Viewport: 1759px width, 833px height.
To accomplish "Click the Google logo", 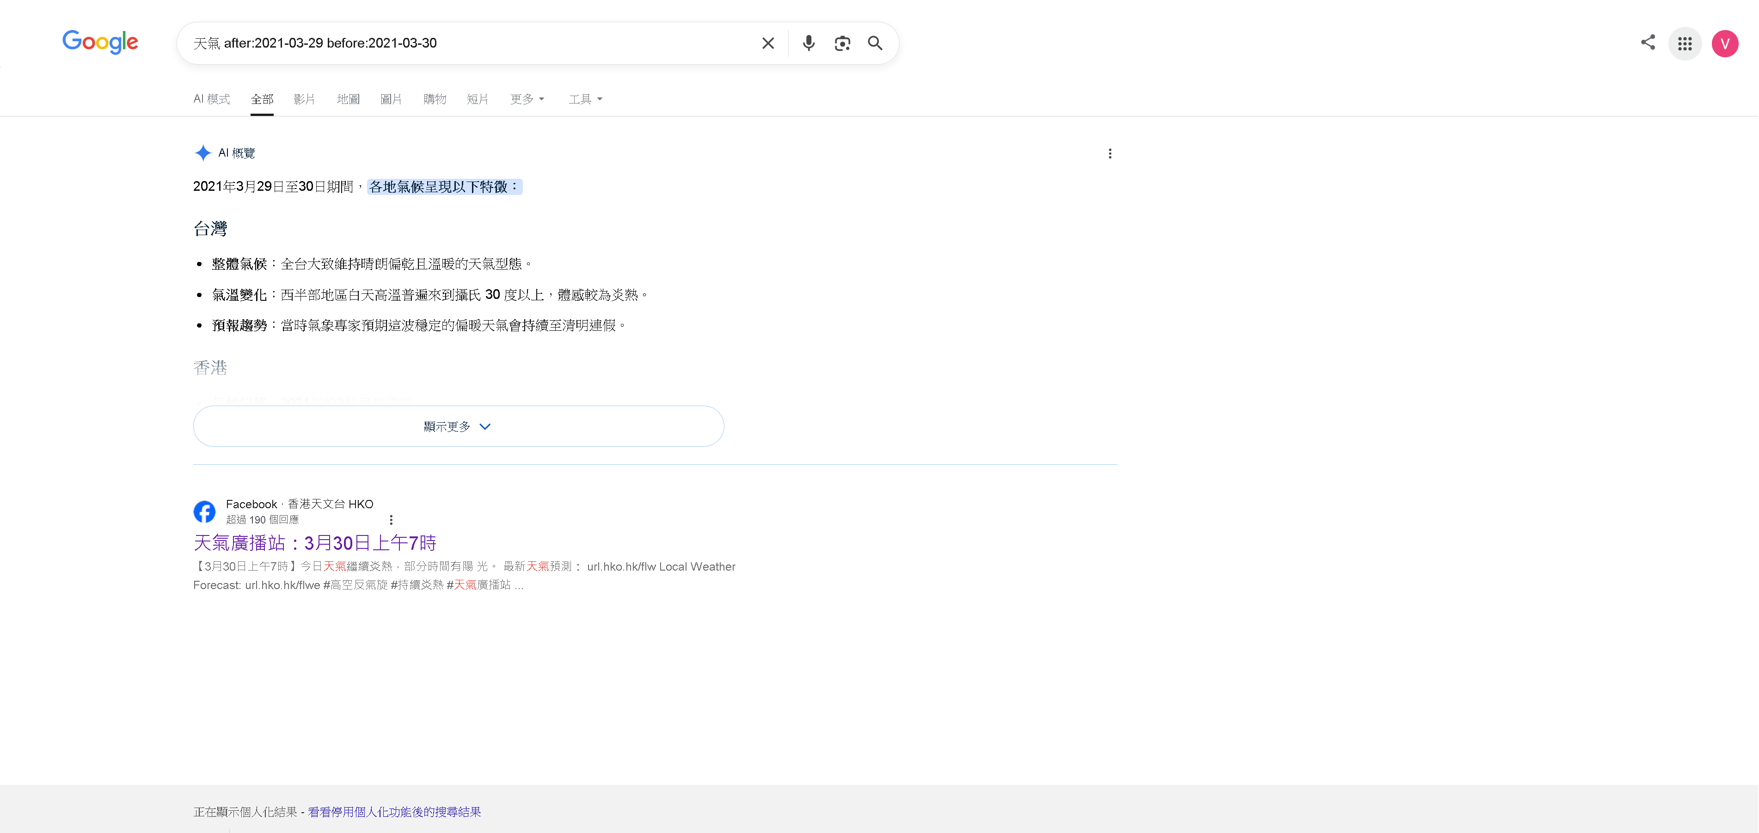I will pos(100,43).
